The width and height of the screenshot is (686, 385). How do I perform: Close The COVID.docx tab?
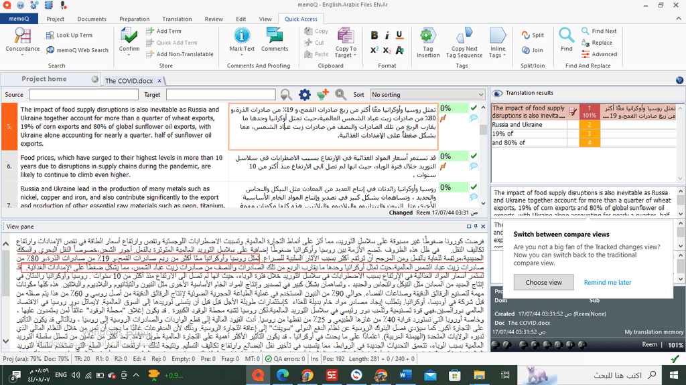(x=159, y=81)
